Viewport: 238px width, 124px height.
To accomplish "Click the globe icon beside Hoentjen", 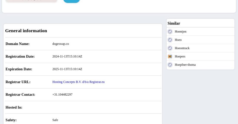I will click(x=170, y=32).
